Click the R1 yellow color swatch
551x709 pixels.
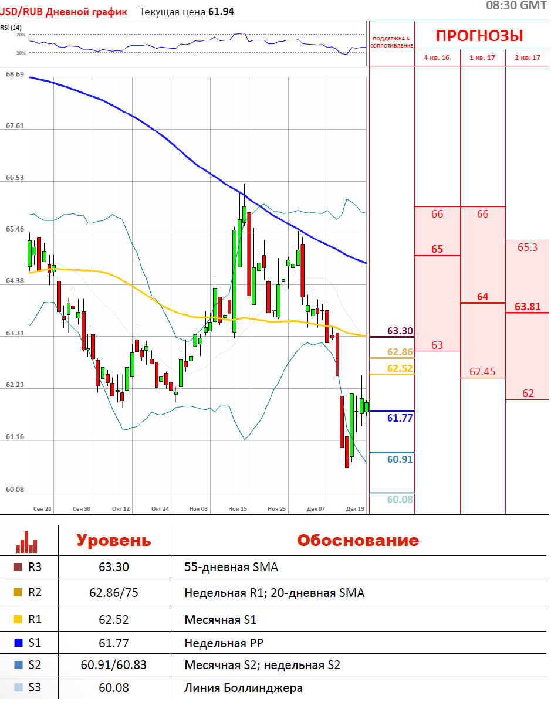[x=18, y=619]
